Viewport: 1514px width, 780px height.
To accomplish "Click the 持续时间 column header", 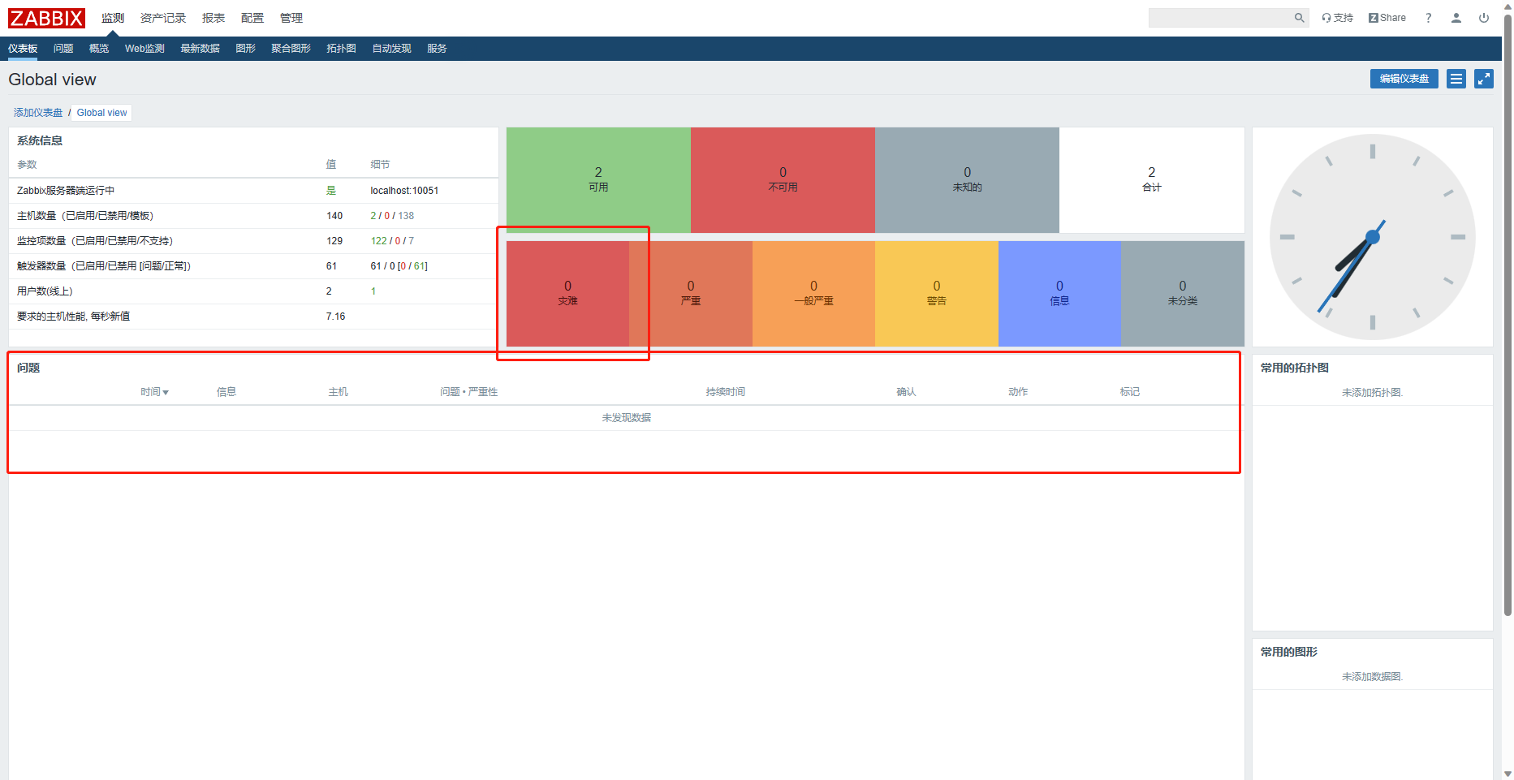I will (x=725, y=392).
